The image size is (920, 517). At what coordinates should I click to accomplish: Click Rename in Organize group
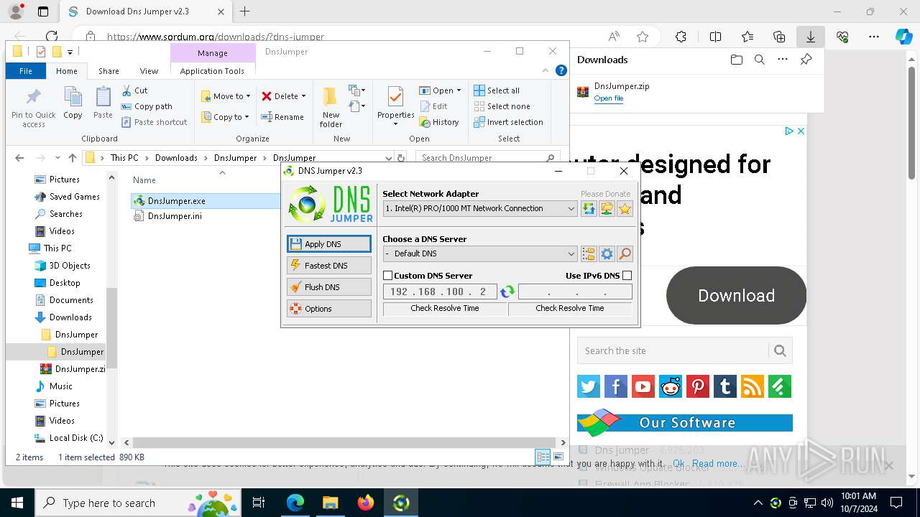[x=282, y=117]
